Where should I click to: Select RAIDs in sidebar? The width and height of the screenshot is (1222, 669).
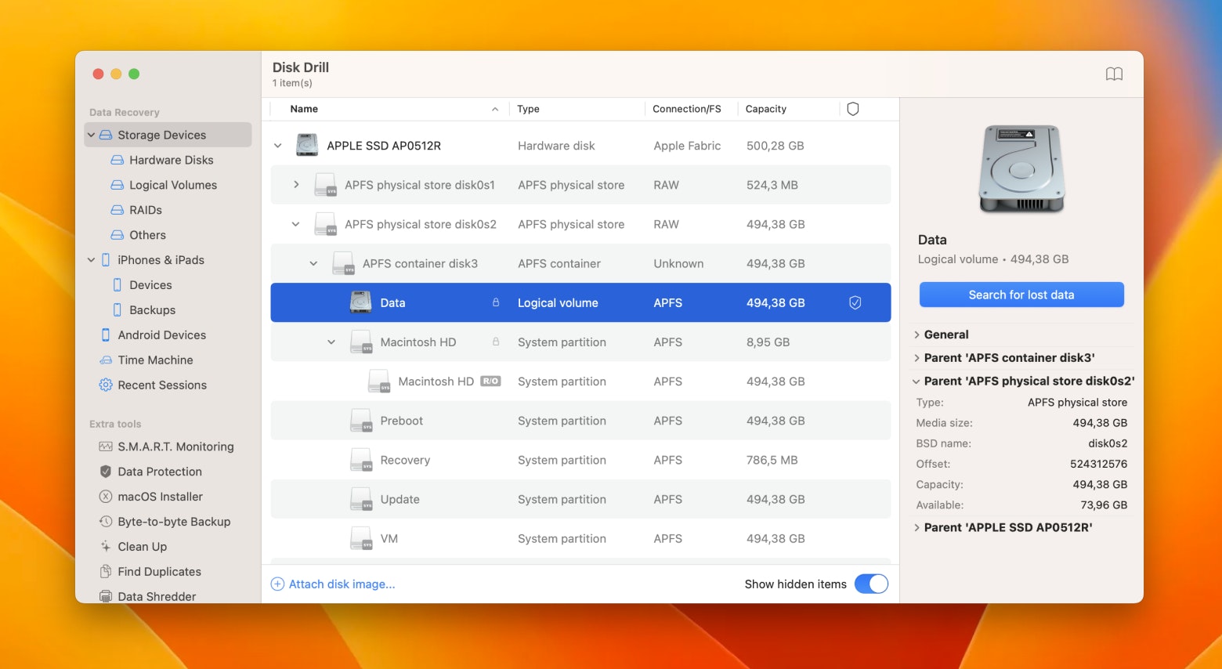pos(146,210)
